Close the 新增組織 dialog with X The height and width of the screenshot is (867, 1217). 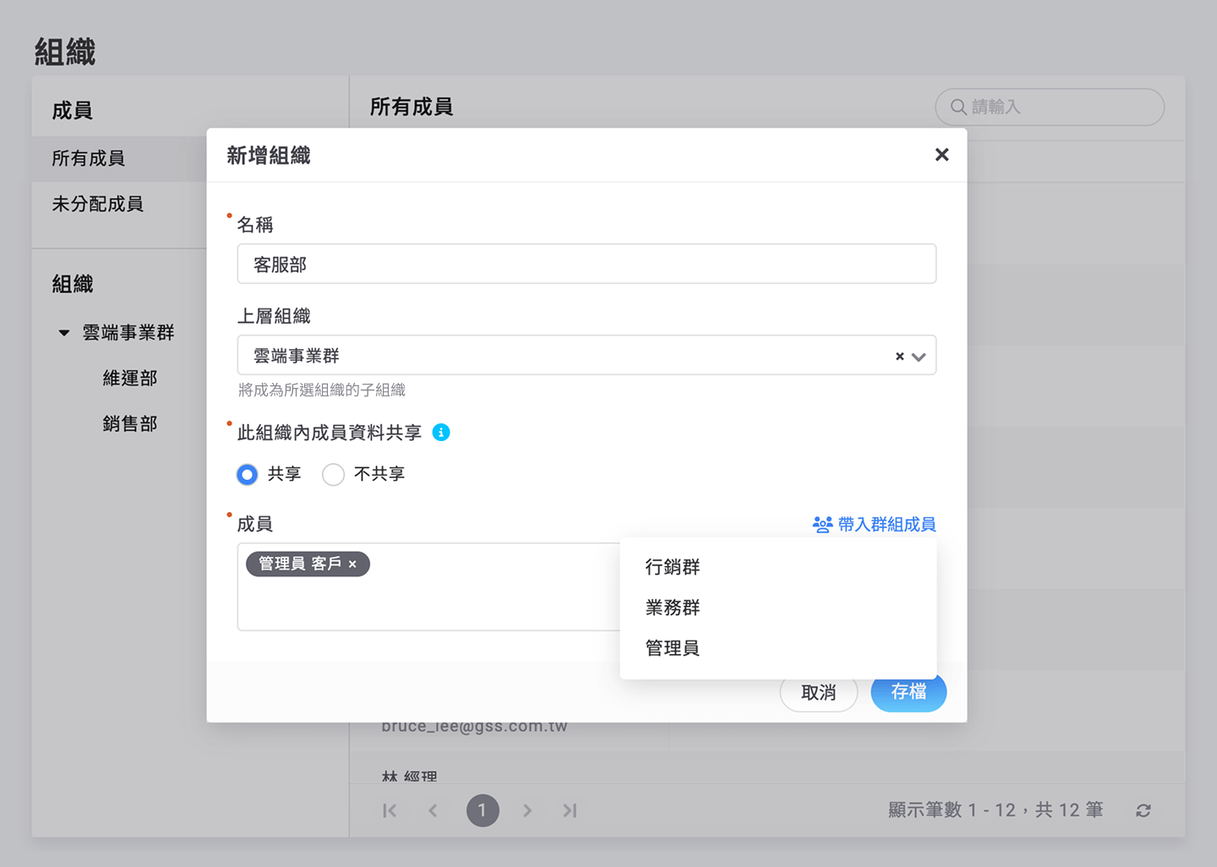pos(941,155)
